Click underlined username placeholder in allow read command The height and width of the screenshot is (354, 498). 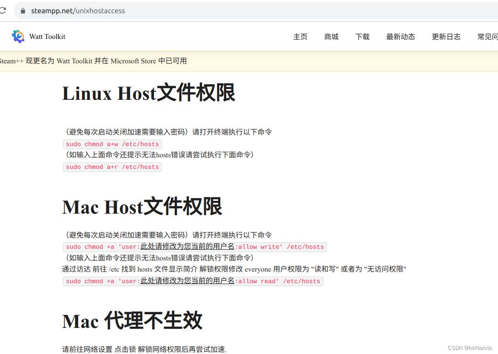188,281
